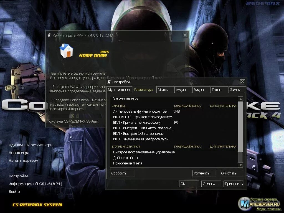Image resolution: width=284 pixels, height=213 pixels.
Task: Open Настройки from the main menu
Action: 18,176
